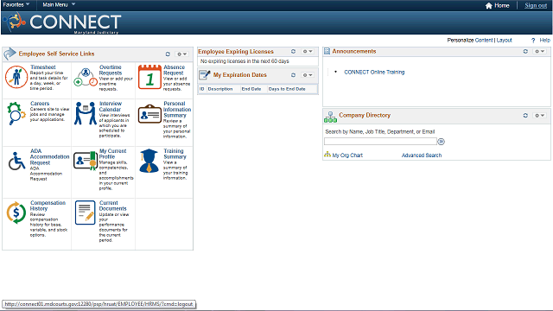This screenshot has width=553, height=311.
Task: Click the Absence Request link text
Action: [174, 70]
